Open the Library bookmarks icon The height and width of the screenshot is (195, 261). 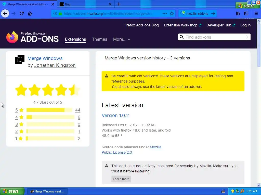coord(238,14)
